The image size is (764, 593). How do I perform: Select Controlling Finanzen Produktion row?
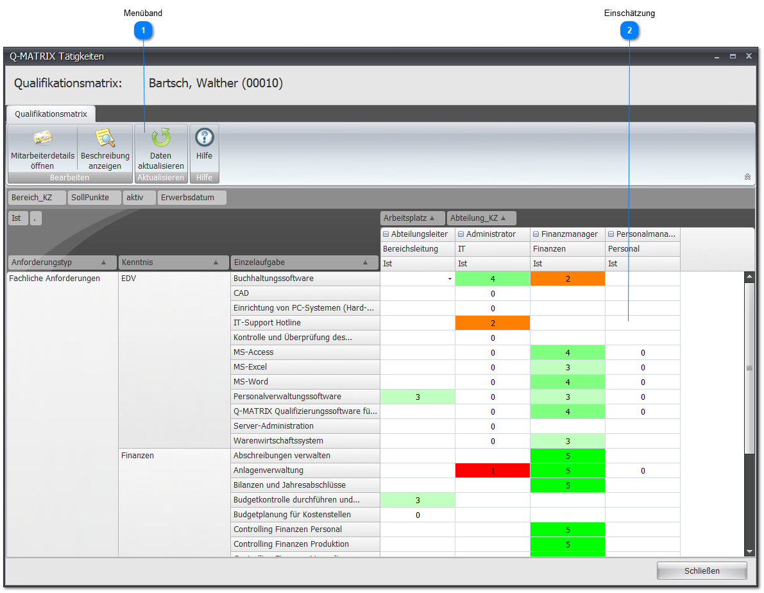coord(305,544)
